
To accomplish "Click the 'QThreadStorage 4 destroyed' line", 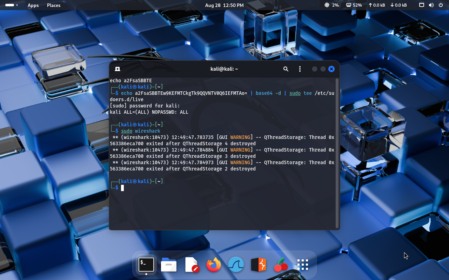I will click(x=183, y=143).
